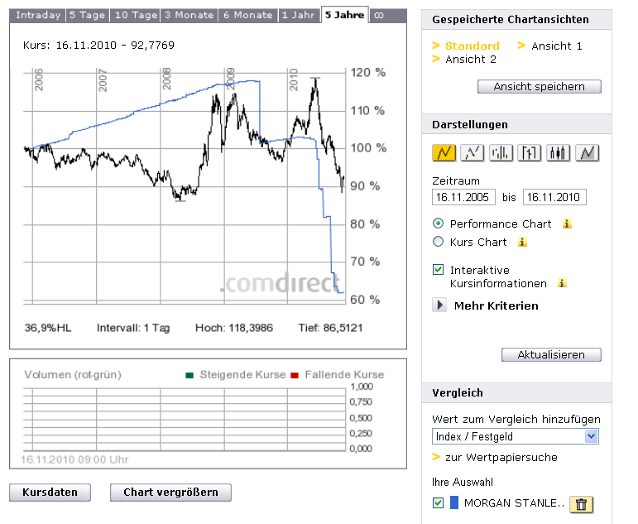Click the Aktualisieren button
The height and width of the screenshot is (524, 638).
point(551,354)
